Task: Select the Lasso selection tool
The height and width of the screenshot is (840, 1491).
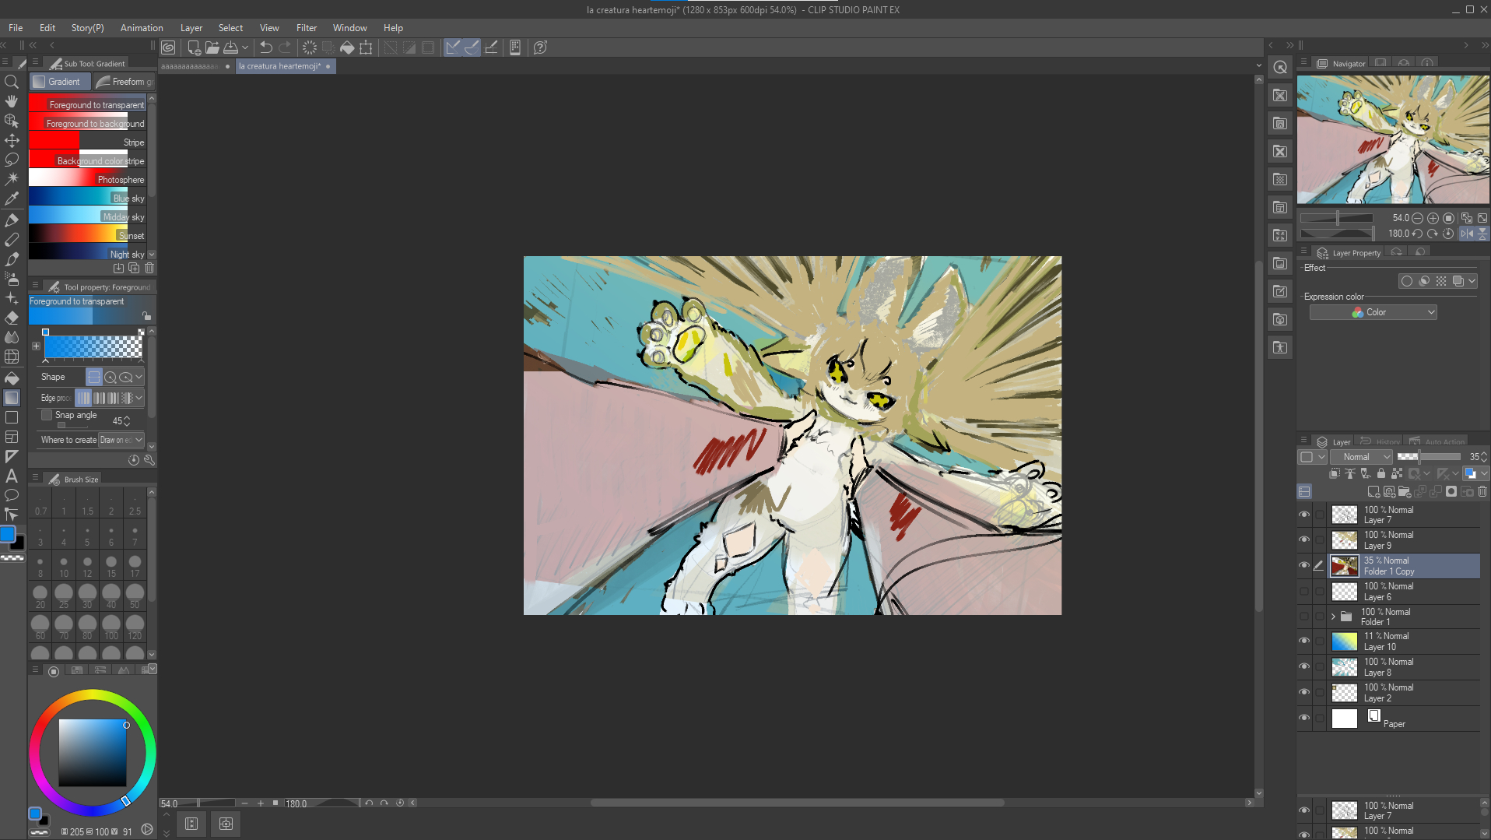Action: (12, 160)
